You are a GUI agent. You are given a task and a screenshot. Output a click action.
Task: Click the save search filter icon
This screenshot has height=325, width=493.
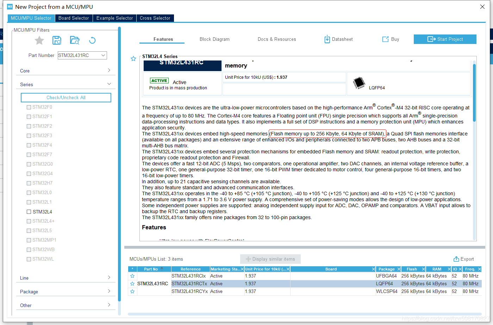pos(57,40)
